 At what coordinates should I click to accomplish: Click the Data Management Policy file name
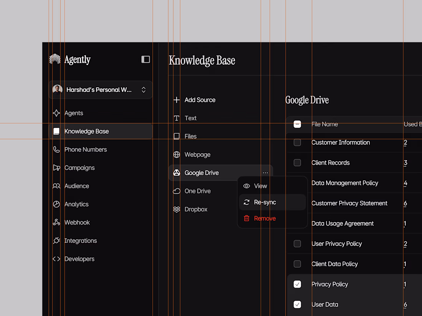[x=345, y=183]
